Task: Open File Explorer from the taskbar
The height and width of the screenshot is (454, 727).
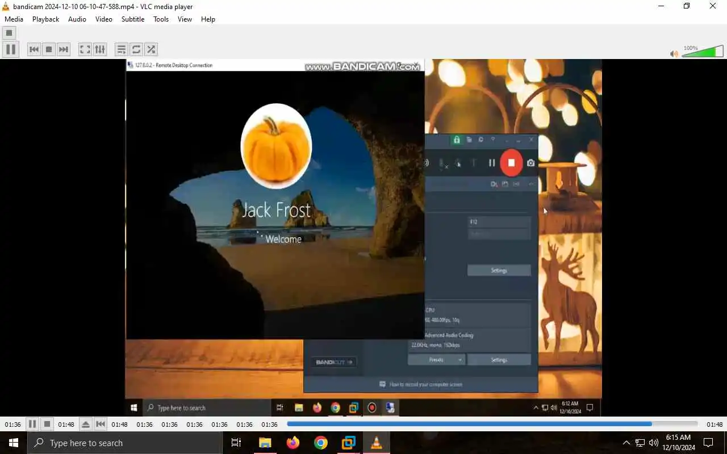Action: (265, 443)
